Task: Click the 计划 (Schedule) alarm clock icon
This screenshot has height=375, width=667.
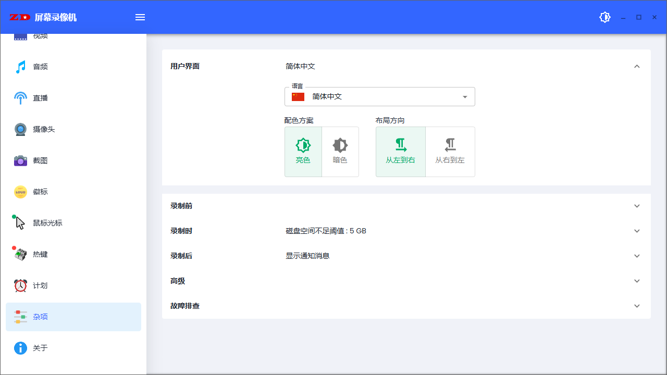Action: [20, 285]
